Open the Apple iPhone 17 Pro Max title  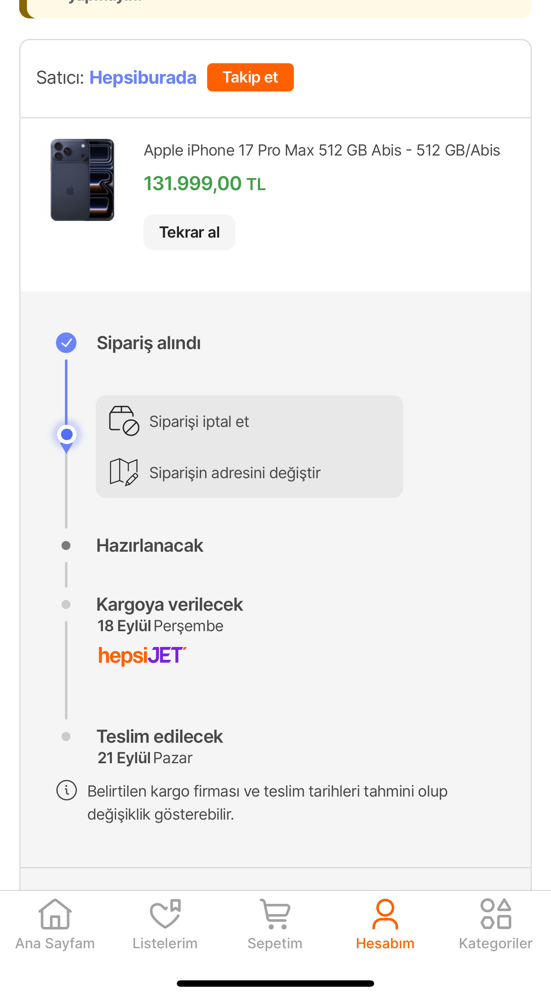pos(322,151)
